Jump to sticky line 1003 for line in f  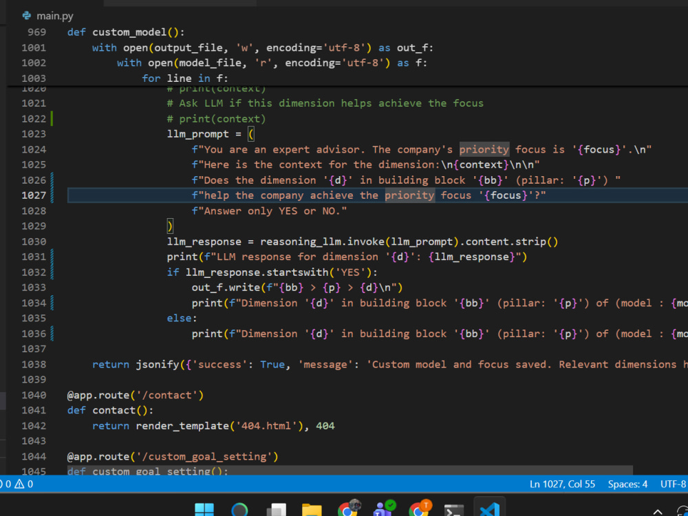click(184, 78)
